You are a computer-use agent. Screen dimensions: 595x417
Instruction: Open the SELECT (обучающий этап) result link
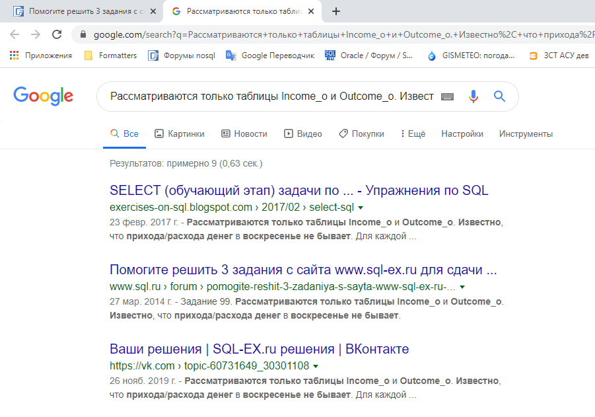298,191
